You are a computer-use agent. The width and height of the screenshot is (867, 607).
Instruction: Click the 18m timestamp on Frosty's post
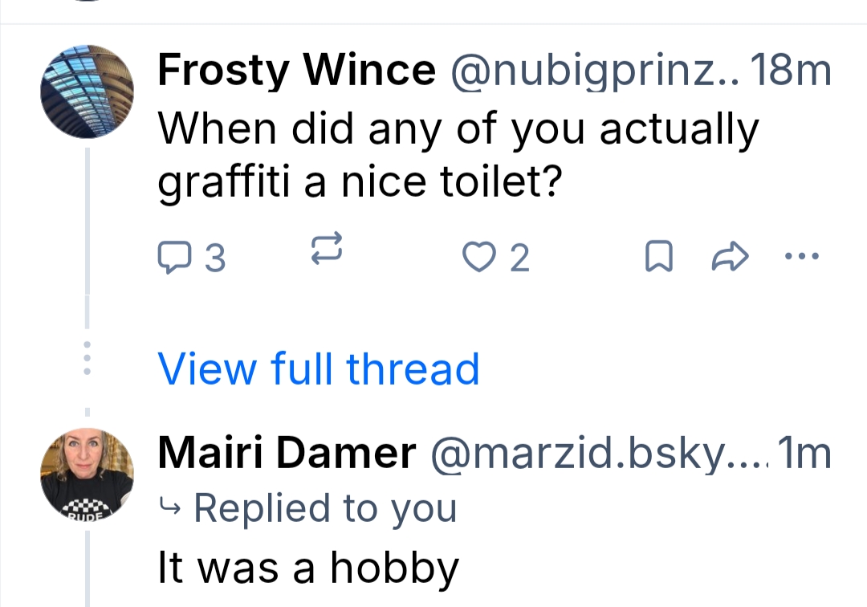pyautogui.click(x=791, y=71)
